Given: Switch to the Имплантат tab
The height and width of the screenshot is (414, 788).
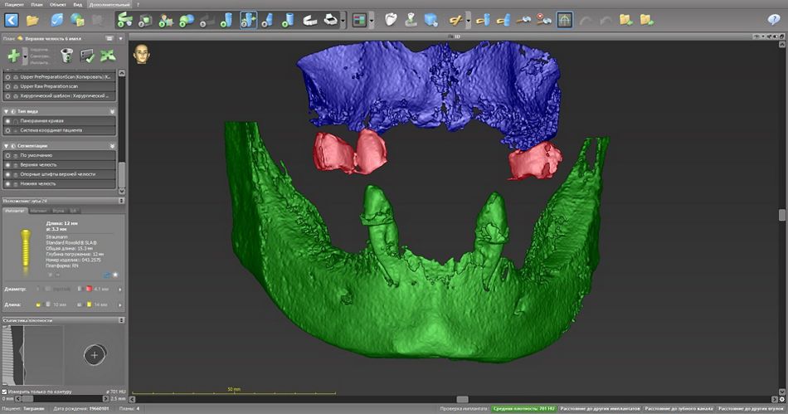Looking at the screenshot, I should point(14,211).
